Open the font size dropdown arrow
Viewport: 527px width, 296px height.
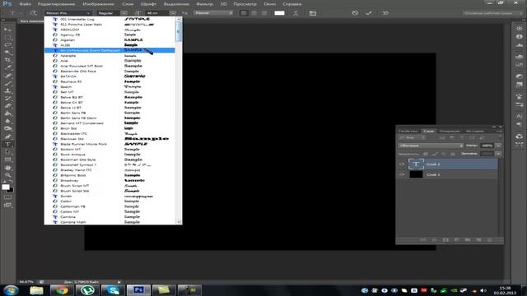[173, 13]
